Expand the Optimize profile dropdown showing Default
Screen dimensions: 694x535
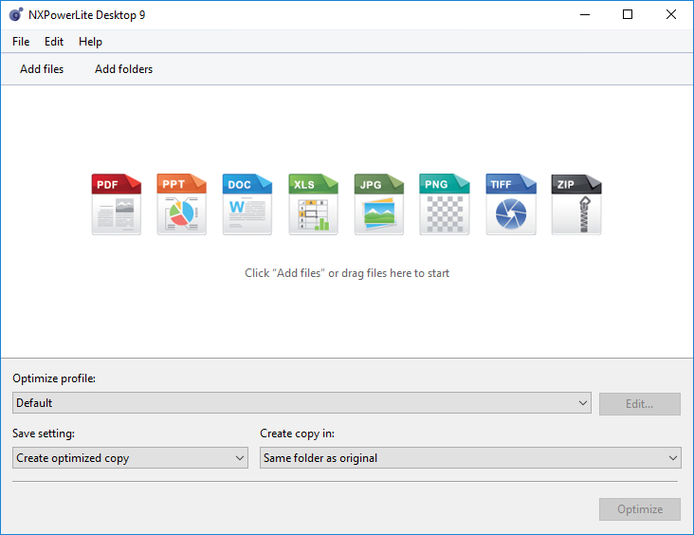[301, 403]
